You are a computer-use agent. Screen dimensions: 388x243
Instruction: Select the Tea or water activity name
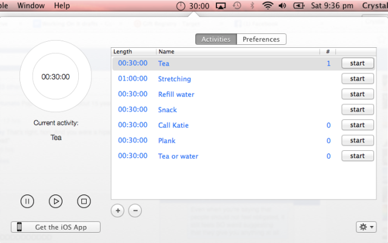[x=178, y=156]
